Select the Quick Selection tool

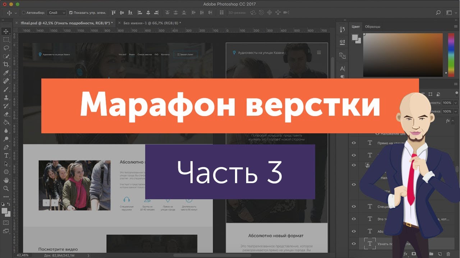click(x=6, y=56)
